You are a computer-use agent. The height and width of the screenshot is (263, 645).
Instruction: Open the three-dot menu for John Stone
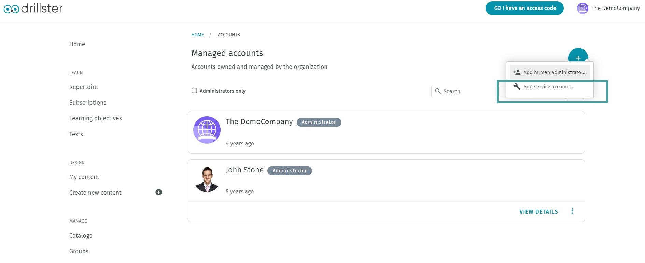pos(572,211)
